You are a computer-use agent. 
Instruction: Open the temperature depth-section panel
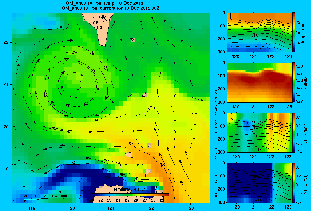point(259,33)
